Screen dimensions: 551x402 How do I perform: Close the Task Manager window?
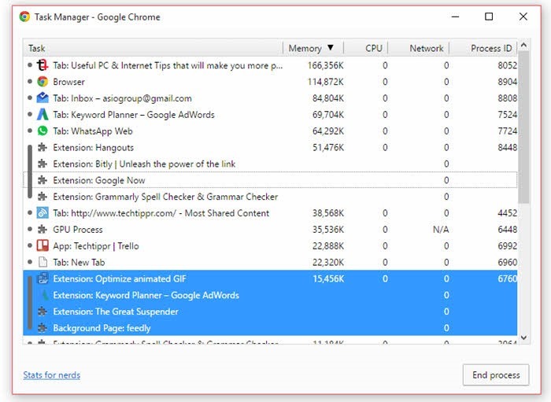click(x=523, y=17)
